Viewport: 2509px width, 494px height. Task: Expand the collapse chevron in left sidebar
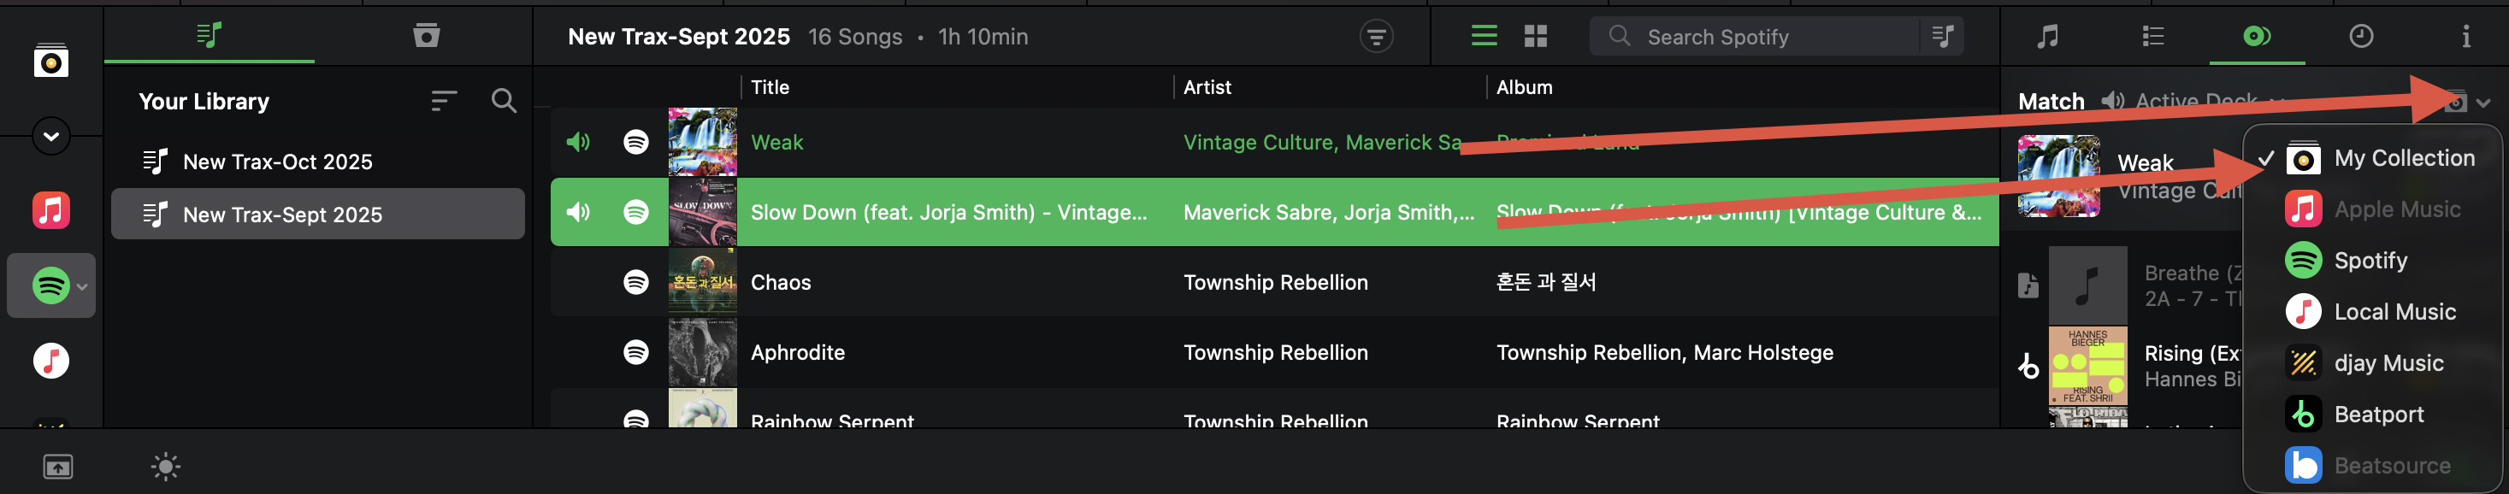[x=50, y=135]
